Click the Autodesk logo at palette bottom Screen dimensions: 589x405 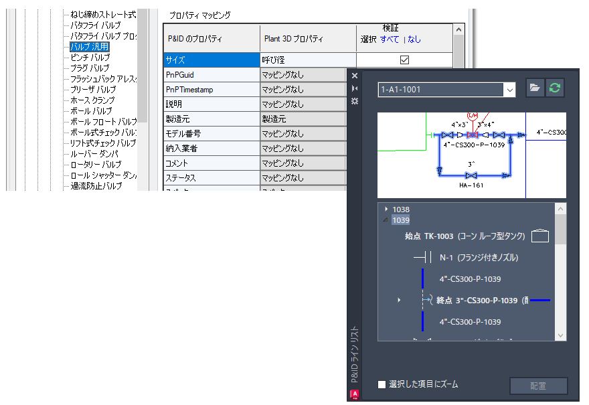(355, 395)
